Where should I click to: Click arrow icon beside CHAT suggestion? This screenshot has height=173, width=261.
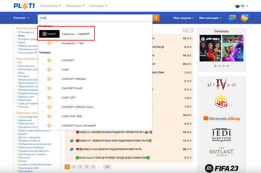click(49, 69)
